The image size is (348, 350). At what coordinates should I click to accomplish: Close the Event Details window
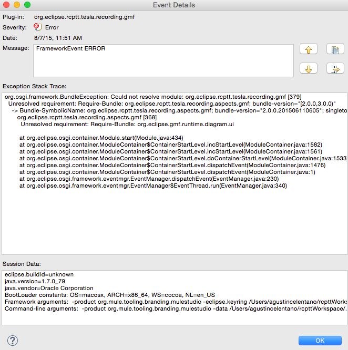coord(6,5)
